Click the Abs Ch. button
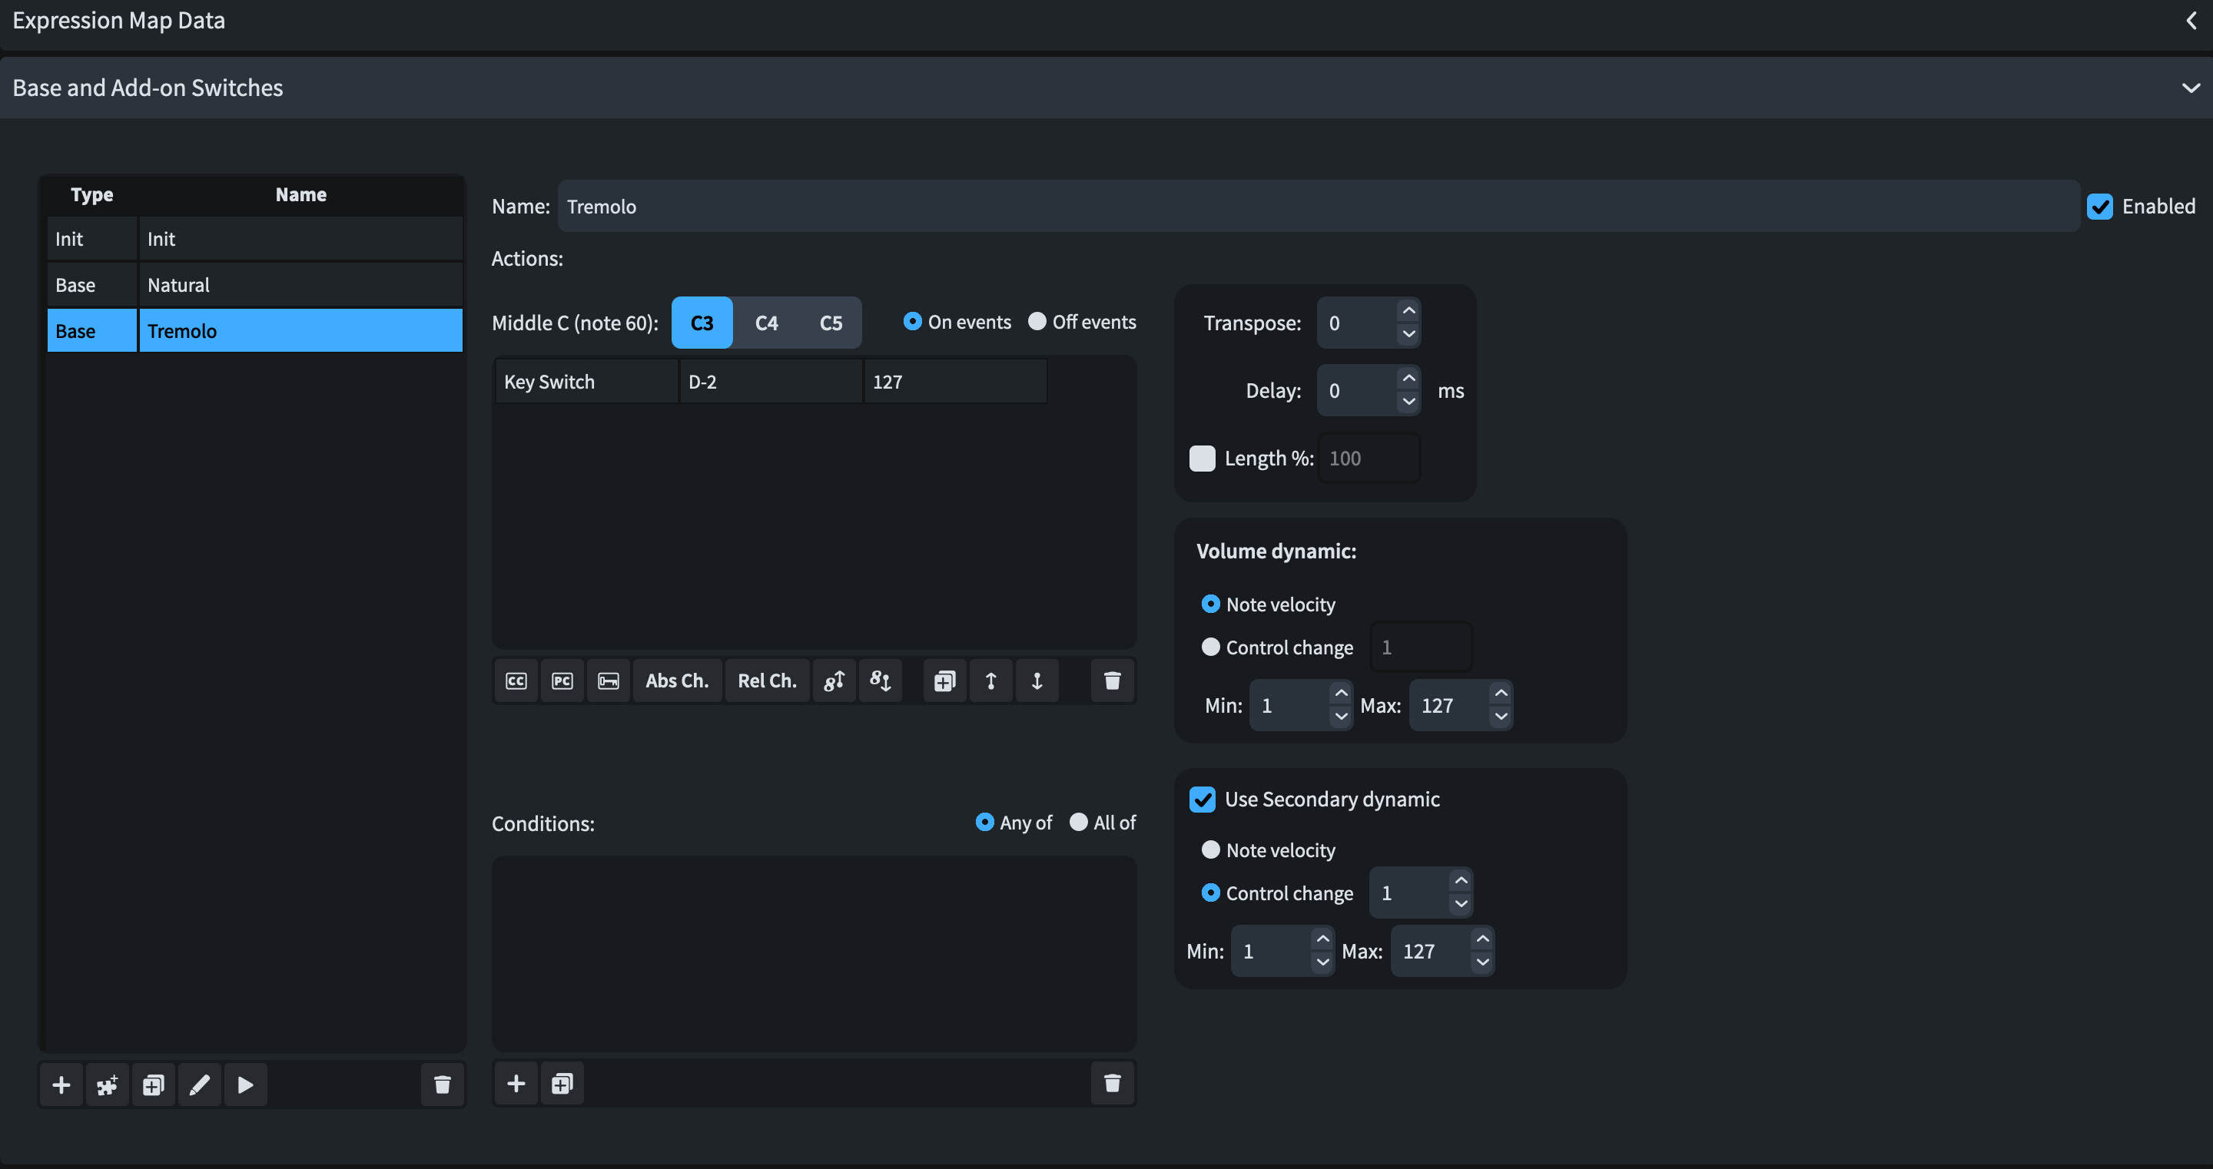The width and height of the screenshot is (2213, 1169). tap(677, 681)
